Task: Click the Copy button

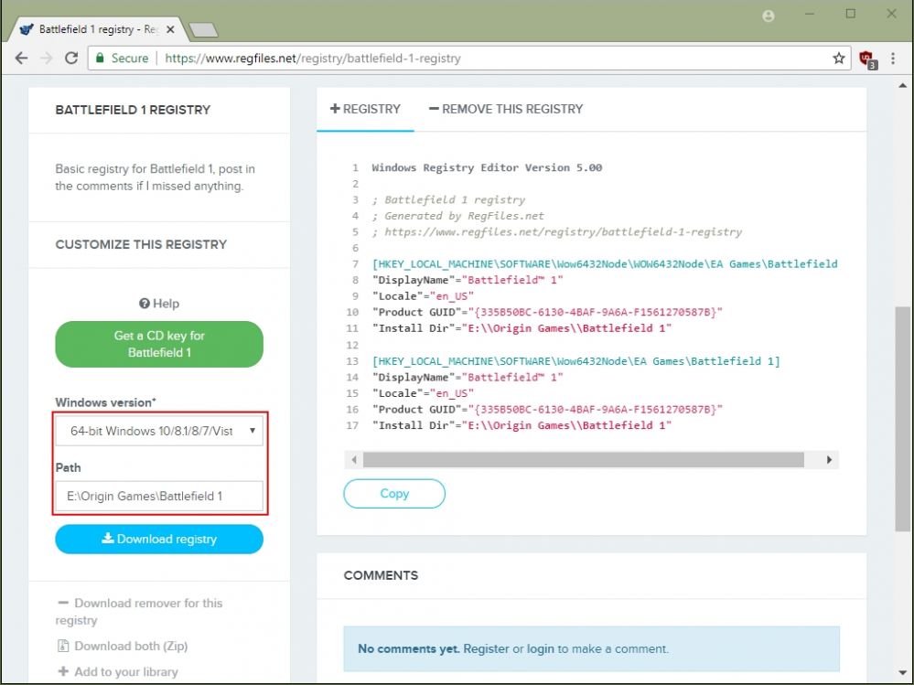Action: click(394, 494)
